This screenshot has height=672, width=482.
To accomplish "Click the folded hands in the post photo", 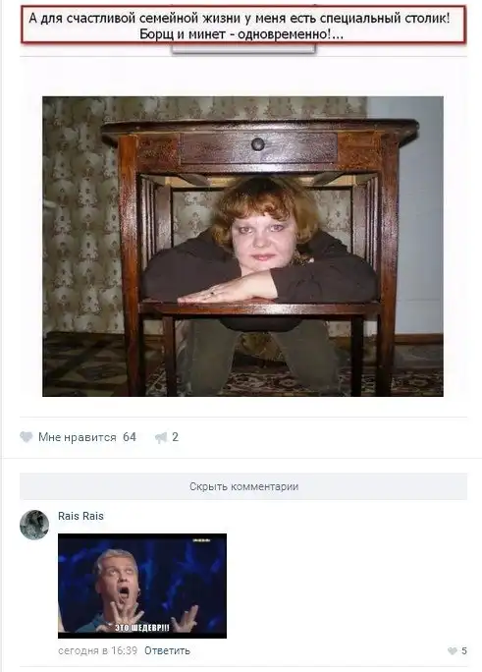I will pyautogui.click(x=227, y=290).
